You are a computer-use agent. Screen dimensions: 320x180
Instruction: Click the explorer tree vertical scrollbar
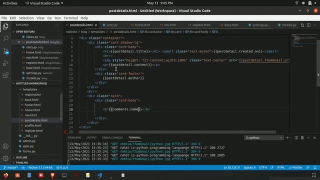click(x=61, y=106)
